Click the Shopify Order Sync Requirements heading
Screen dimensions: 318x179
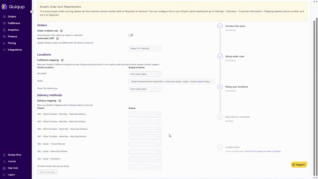tap(60, 7)
